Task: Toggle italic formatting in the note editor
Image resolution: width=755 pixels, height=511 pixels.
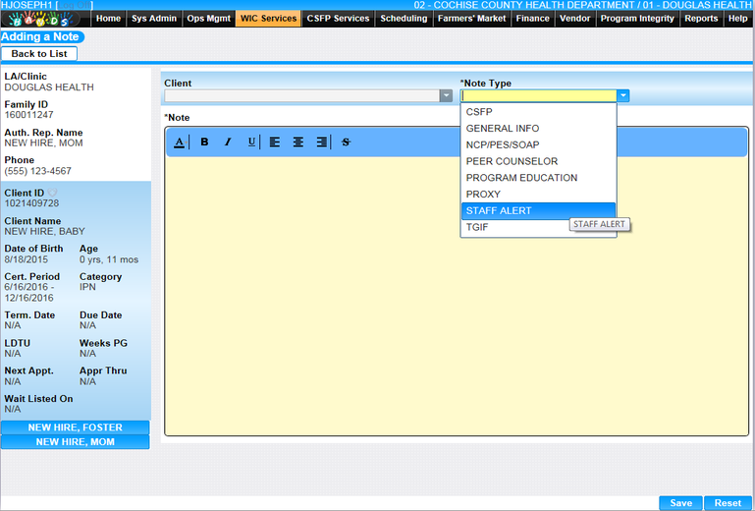Action: point(228,142)
